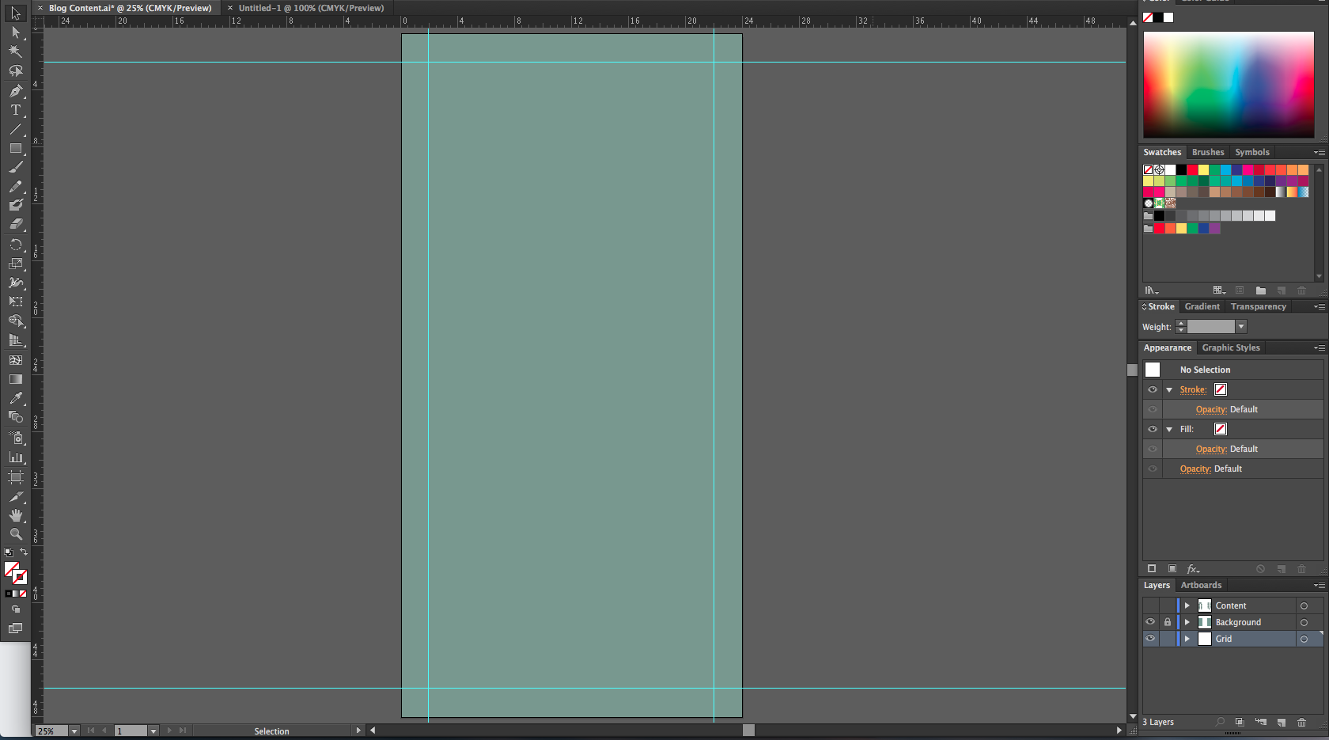The image size is (1329, 740).
Task: Choose the Eraser tool
Action: pyautogui.click(x=15, y=224)
